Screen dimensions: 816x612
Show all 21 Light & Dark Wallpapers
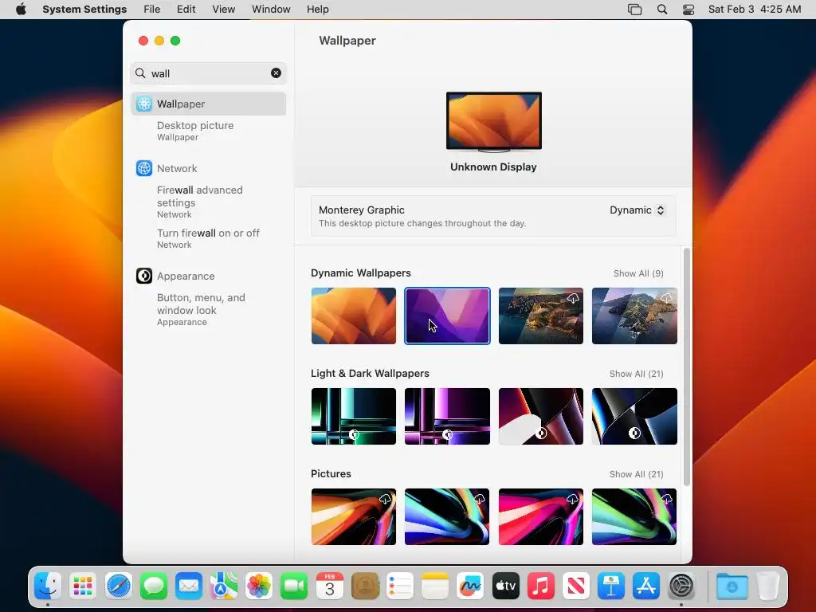click(x=637, y=374)
